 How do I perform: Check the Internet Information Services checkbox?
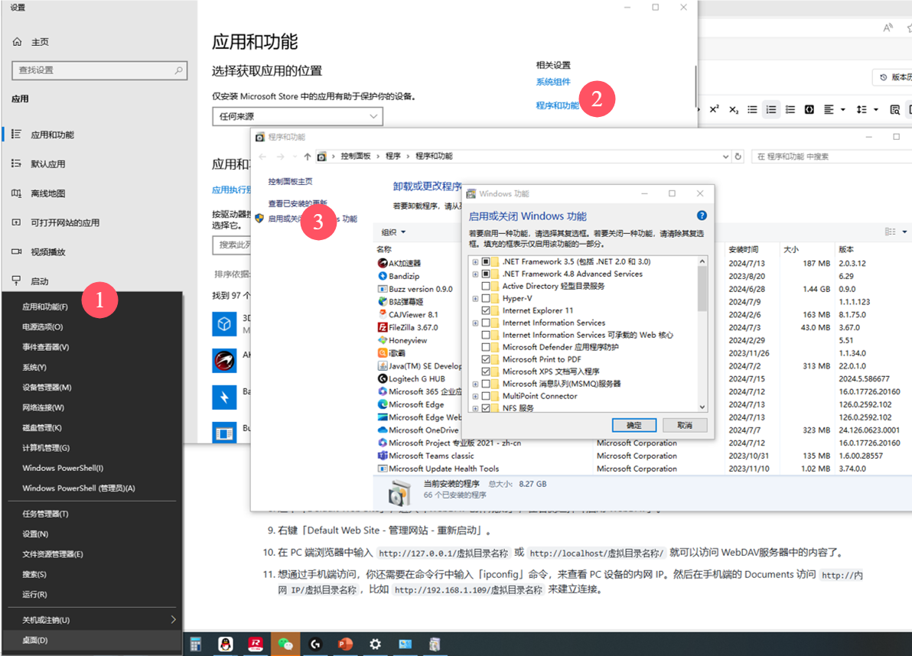point(486,323)
